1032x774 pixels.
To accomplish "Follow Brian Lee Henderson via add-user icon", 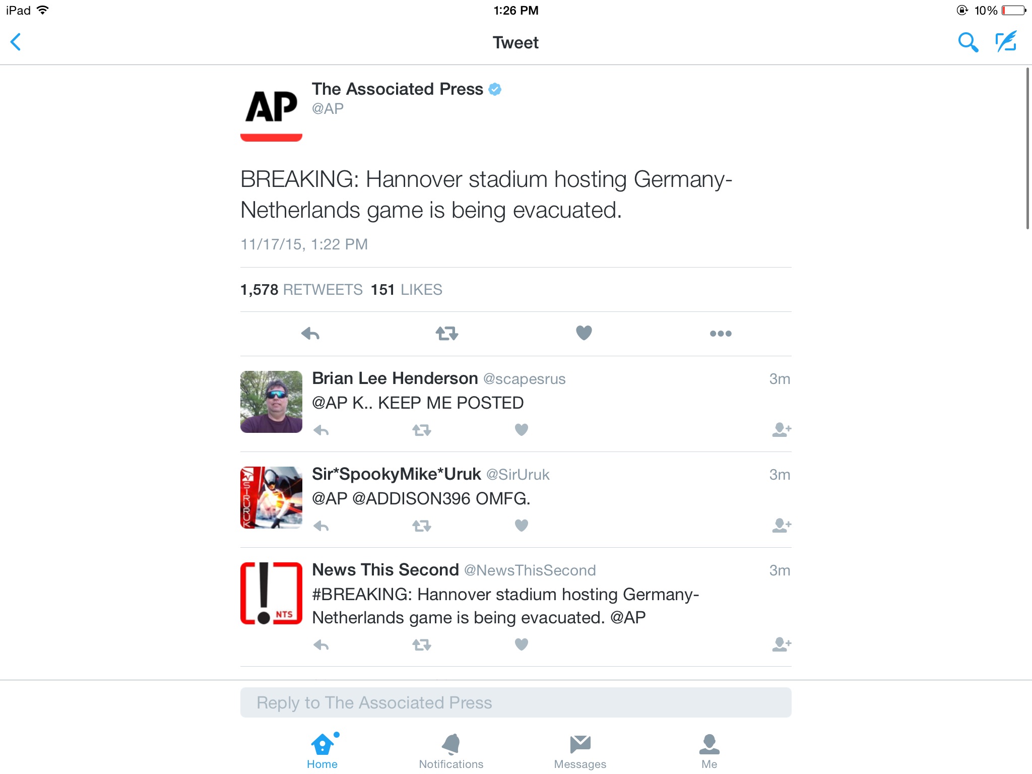I will (x=782, y=429).
